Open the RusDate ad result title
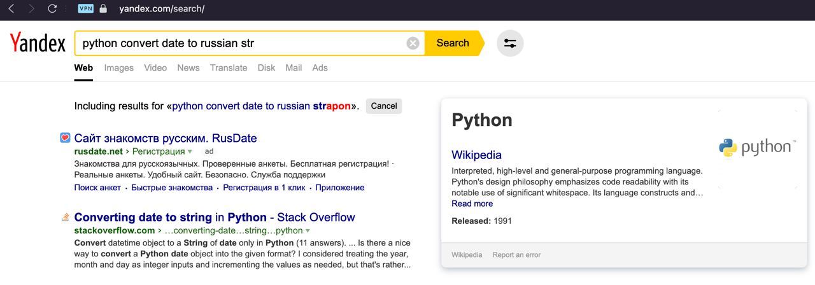 pyautogui.click(x=166, y=138)
